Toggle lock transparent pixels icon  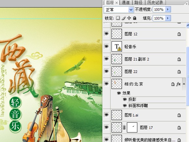tap(118, 18)
